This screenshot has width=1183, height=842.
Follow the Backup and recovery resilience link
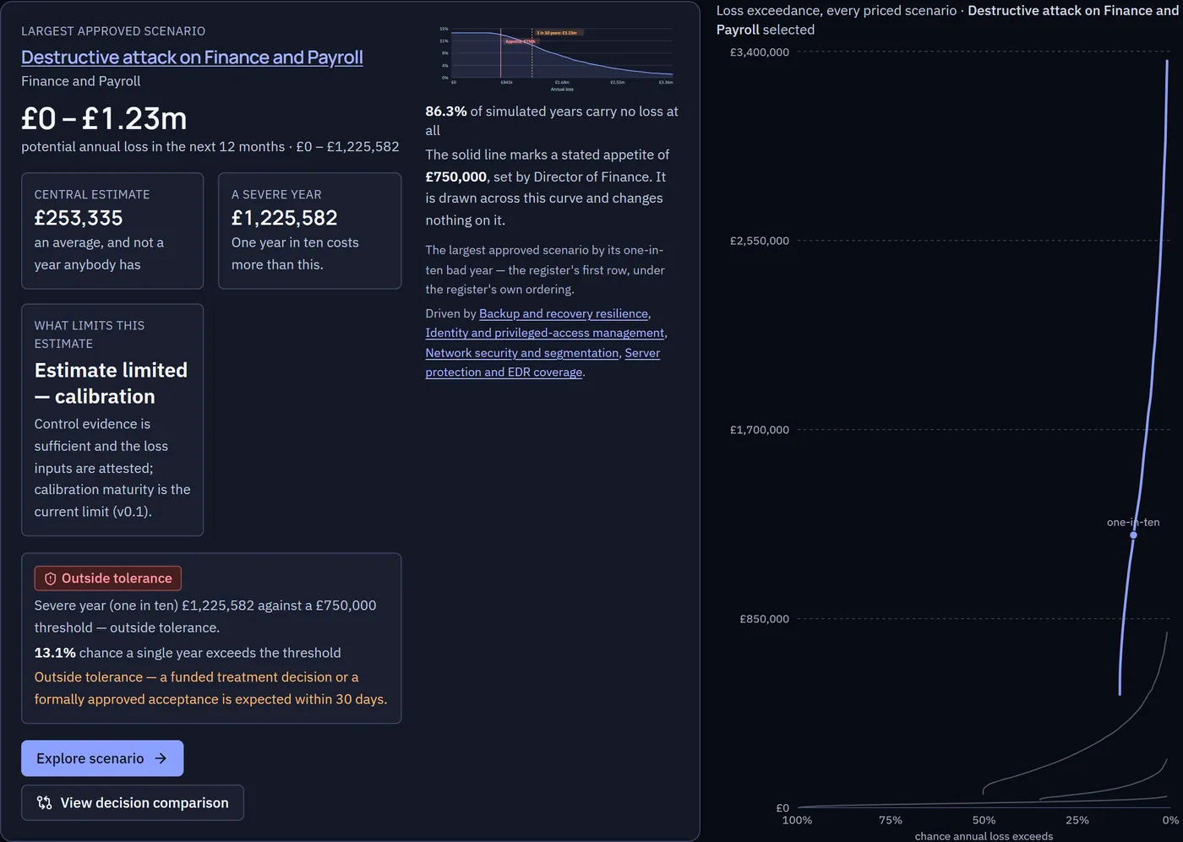pos(564,313)
